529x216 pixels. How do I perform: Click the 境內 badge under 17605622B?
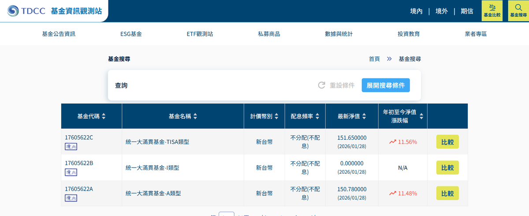(x=71, y=172)
